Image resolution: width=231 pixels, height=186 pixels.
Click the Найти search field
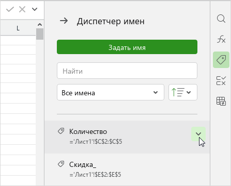[127, 71]
